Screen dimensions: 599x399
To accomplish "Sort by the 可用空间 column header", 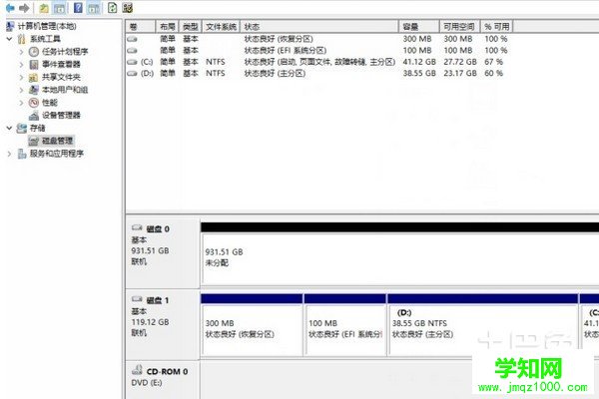I will pos(459,26).
